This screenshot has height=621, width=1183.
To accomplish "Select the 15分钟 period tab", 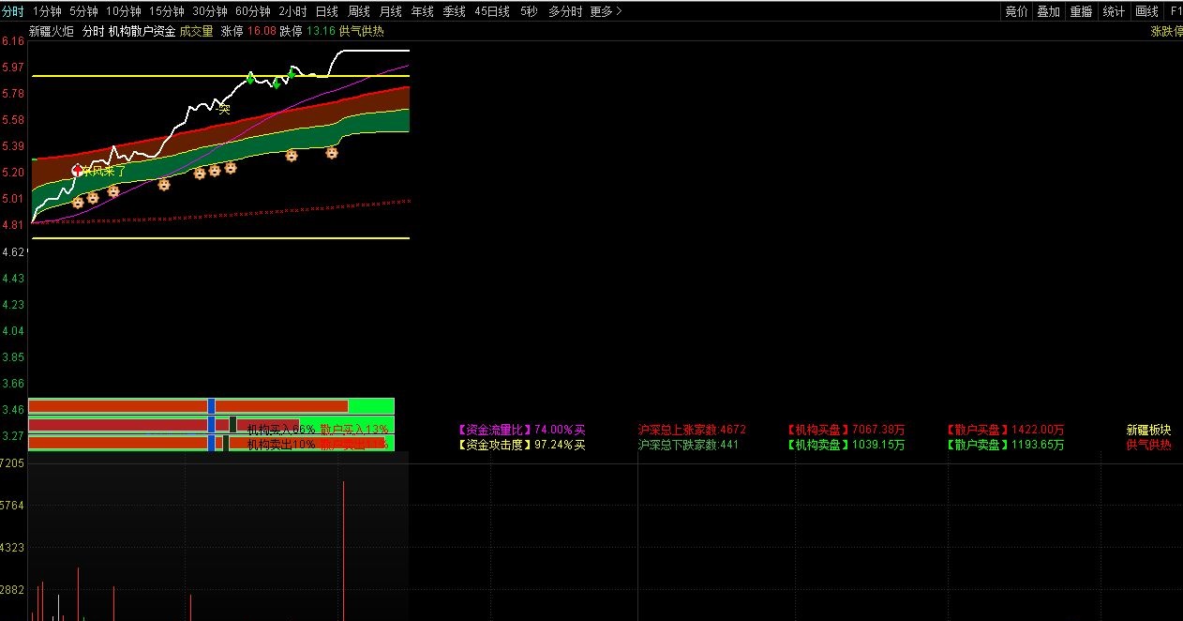I will coord(167,11).
